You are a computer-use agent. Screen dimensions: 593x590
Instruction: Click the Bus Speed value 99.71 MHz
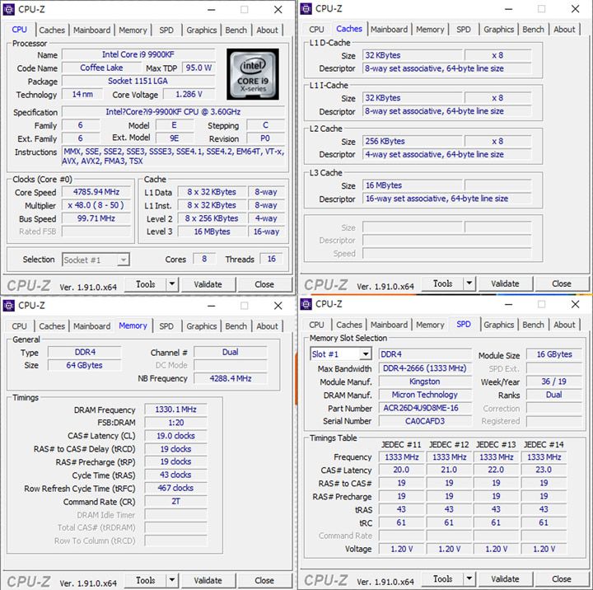96,218
